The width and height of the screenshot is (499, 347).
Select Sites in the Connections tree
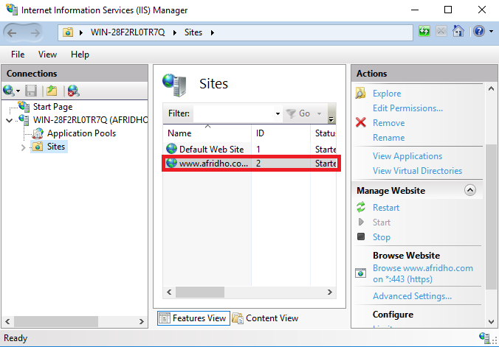point(56,147)
